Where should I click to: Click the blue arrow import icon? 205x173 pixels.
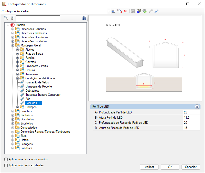(x=156, y=11)
